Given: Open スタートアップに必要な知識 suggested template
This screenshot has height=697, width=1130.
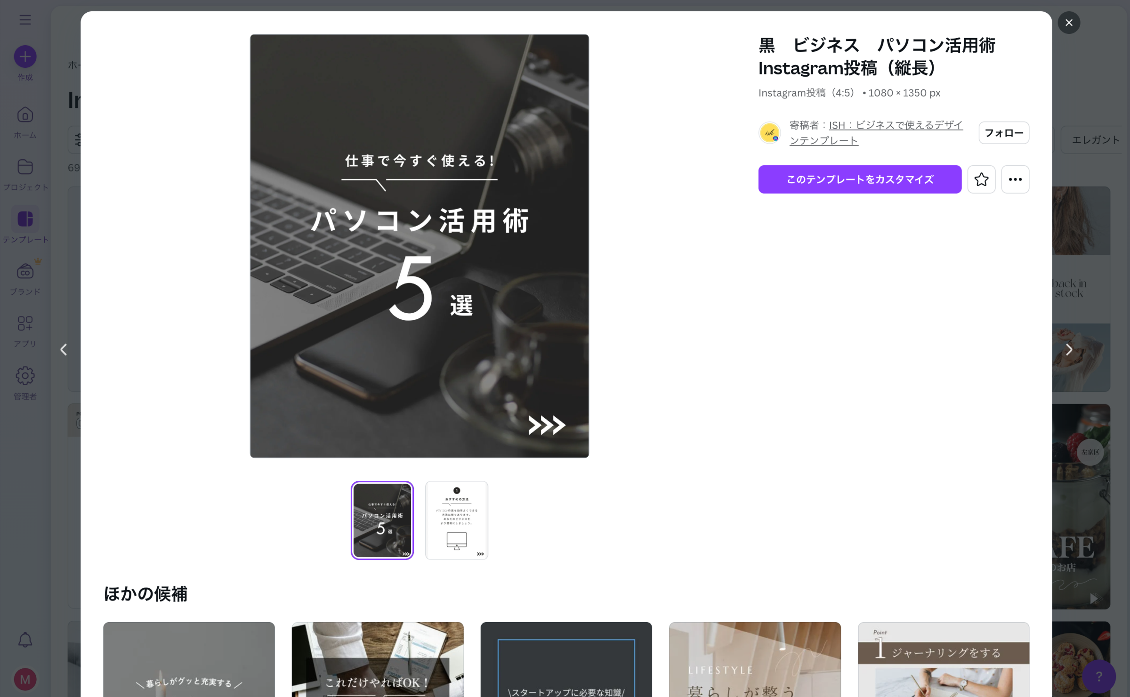Looking at the screenshot, I should (566, 659).
